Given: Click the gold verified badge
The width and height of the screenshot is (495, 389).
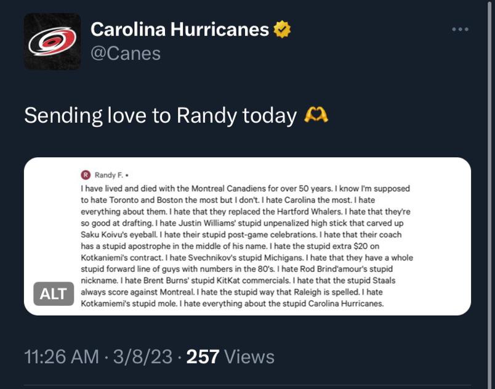Looking at the screenshot, I should [x=282, y=29].
